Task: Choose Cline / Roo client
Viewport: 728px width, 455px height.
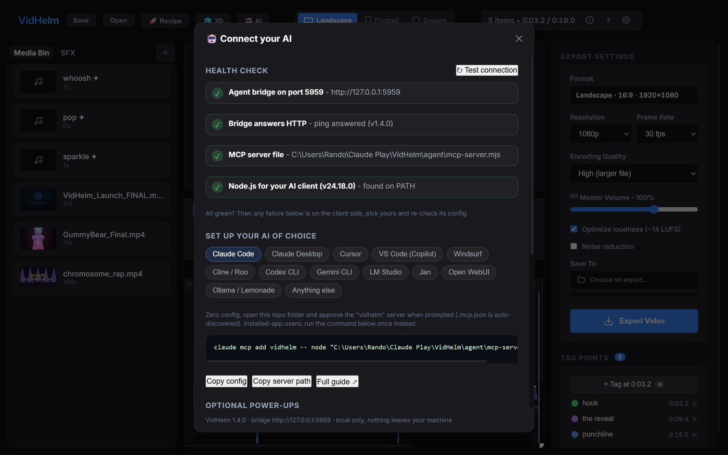Action: click(x=230, y=272)
